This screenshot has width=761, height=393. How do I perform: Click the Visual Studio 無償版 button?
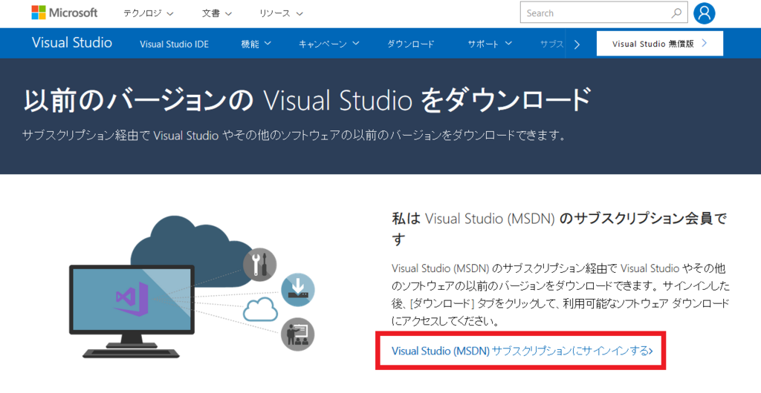(660, 44)
